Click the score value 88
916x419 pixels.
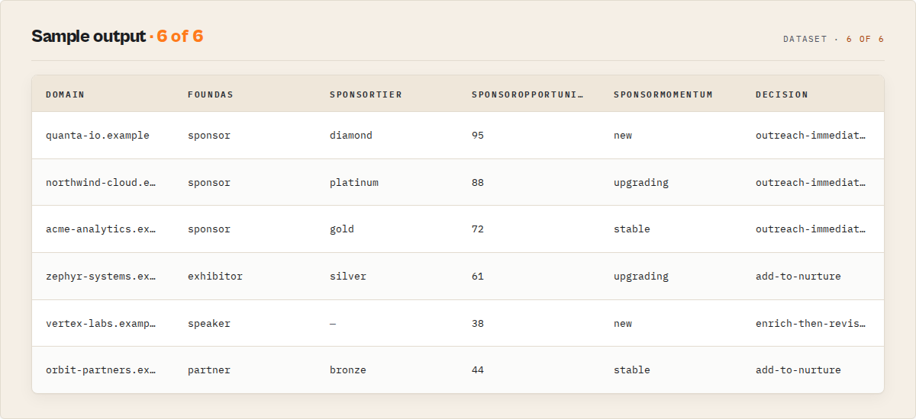[x=478, y=183]
